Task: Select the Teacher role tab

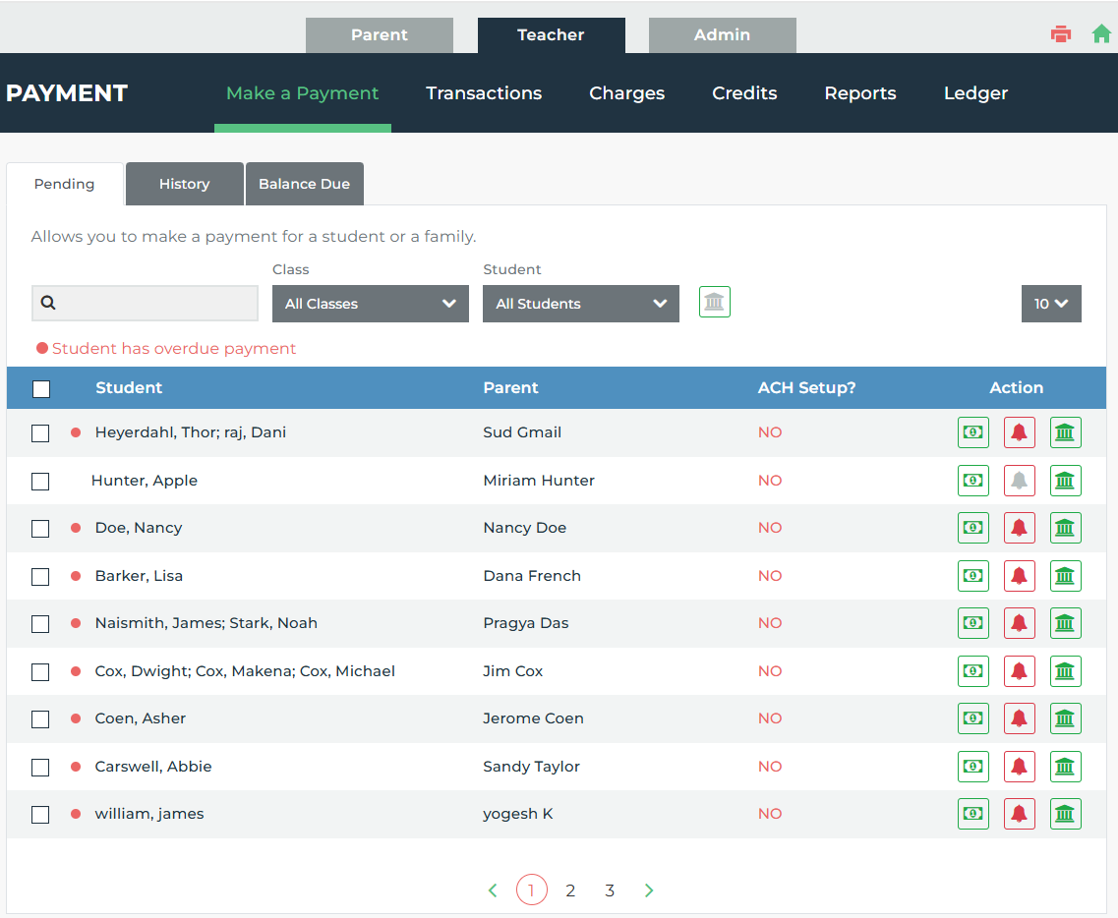Action: coord(552,35)
